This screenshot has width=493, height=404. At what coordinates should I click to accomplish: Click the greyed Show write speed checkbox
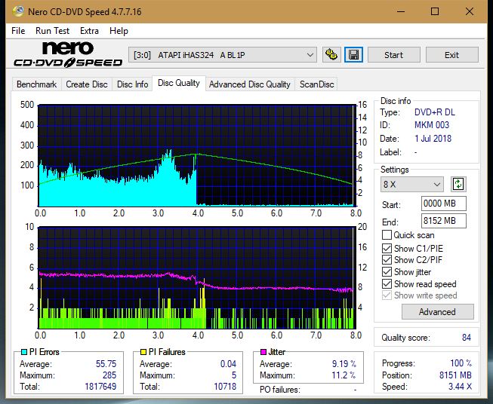[x=387, y=295]
